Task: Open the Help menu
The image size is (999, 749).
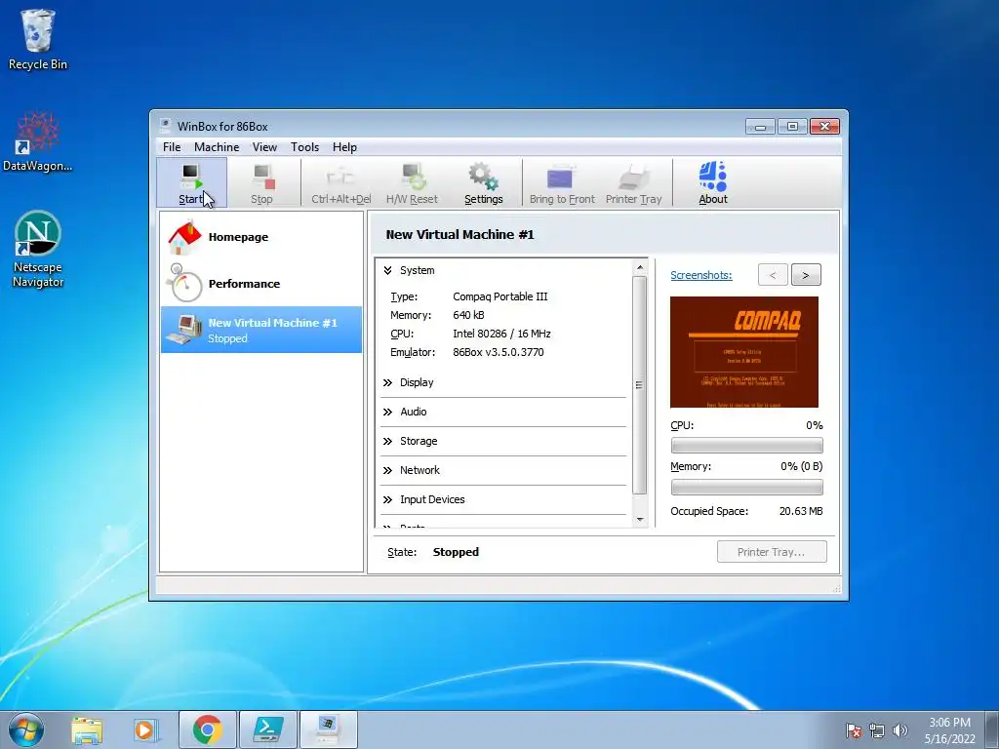Action: tap(344, 147)
